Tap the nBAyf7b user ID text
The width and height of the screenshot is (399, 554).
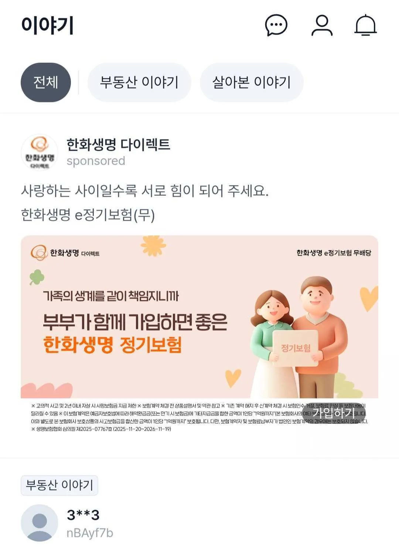point(90,533)
